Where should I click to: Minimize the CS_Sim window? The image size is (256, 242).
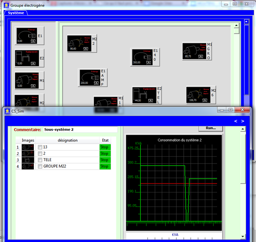coord(222,110)
